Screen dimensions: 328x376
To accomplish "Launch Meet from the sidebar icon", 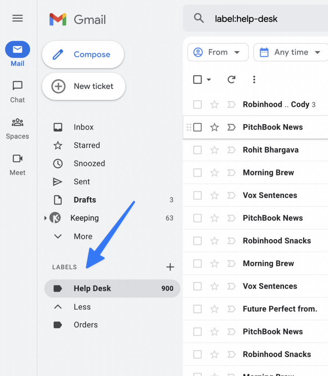I will click(17, 159).
